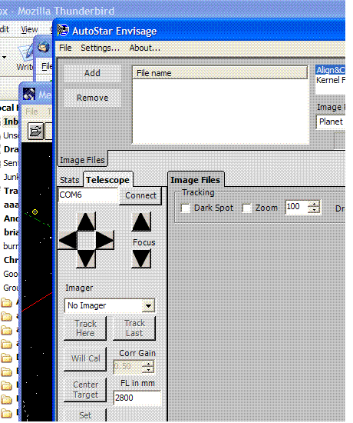Enable the Zoom checkbox
The width and height of the screenshot is (353, 423).
tap(246, 208)
